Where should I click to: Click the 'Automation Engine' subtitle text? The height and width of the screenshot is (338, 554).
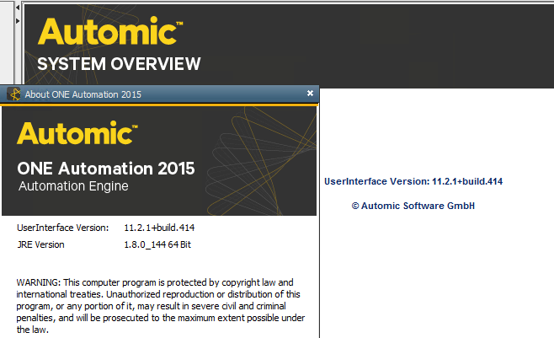[x=73, y=186]
